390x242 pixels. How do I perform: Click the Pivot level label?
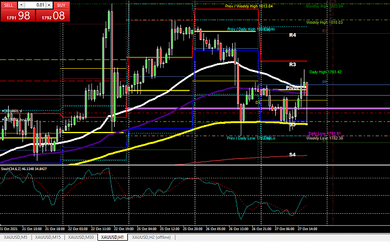coord(293,88)
